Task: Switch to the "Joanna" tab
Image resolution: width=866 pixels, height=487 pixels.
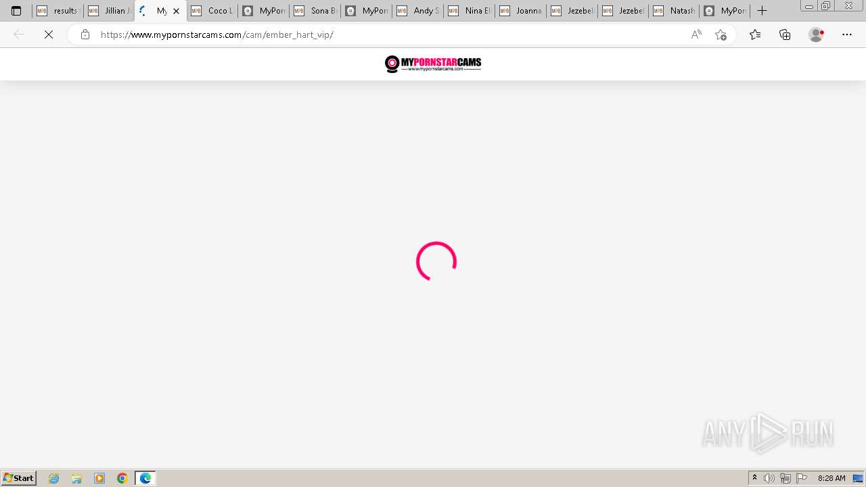Action: coord(520,11)
